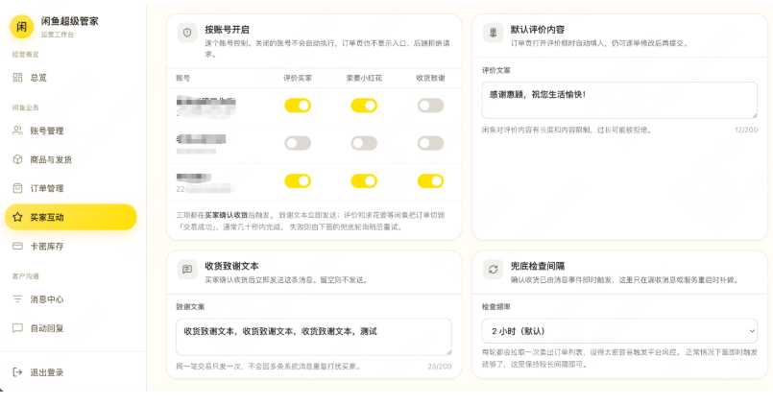Viewport: 773px width, 405px height.
Task: Click the 评价买家 column header
Action: (298, 78)
